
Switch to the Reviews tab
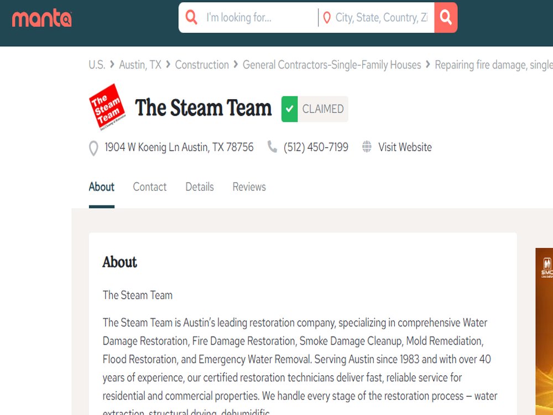(249, 186)
